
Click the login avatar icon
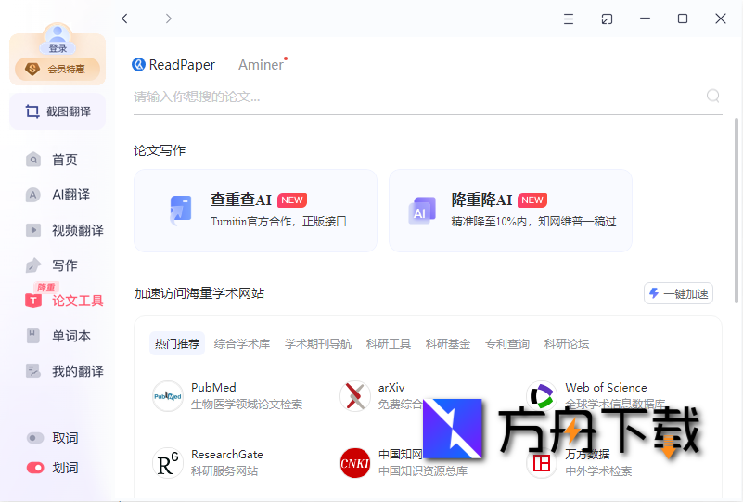click(58, 34)
